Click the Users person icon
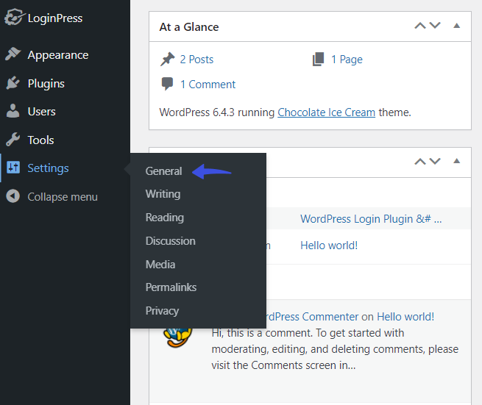The width and height of the screenshot is (482, 405). (x=13, y=111)
